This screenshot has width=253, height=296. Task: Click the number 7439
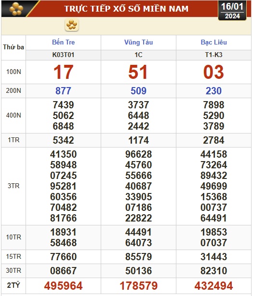point(64,105)
